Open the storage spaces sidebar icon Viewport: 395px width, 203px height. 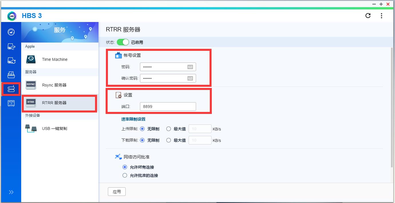pos(11,103)
